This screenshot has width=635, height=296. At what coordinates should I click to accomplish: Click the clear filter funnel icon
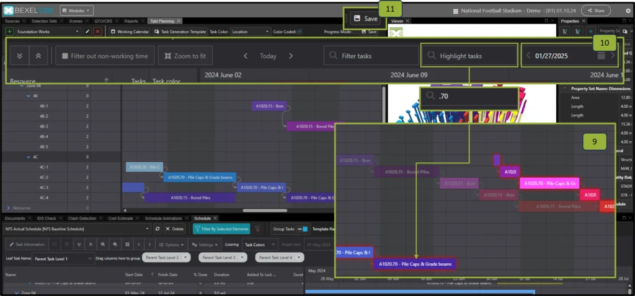(x=257, y=229)
